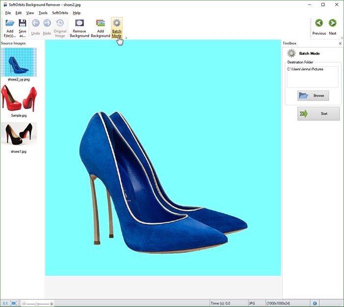Viewport: 344px width, 307px height.
Task: Click Browse to choose destination folder
Action: pyautogui.click(x=313, y=95)
